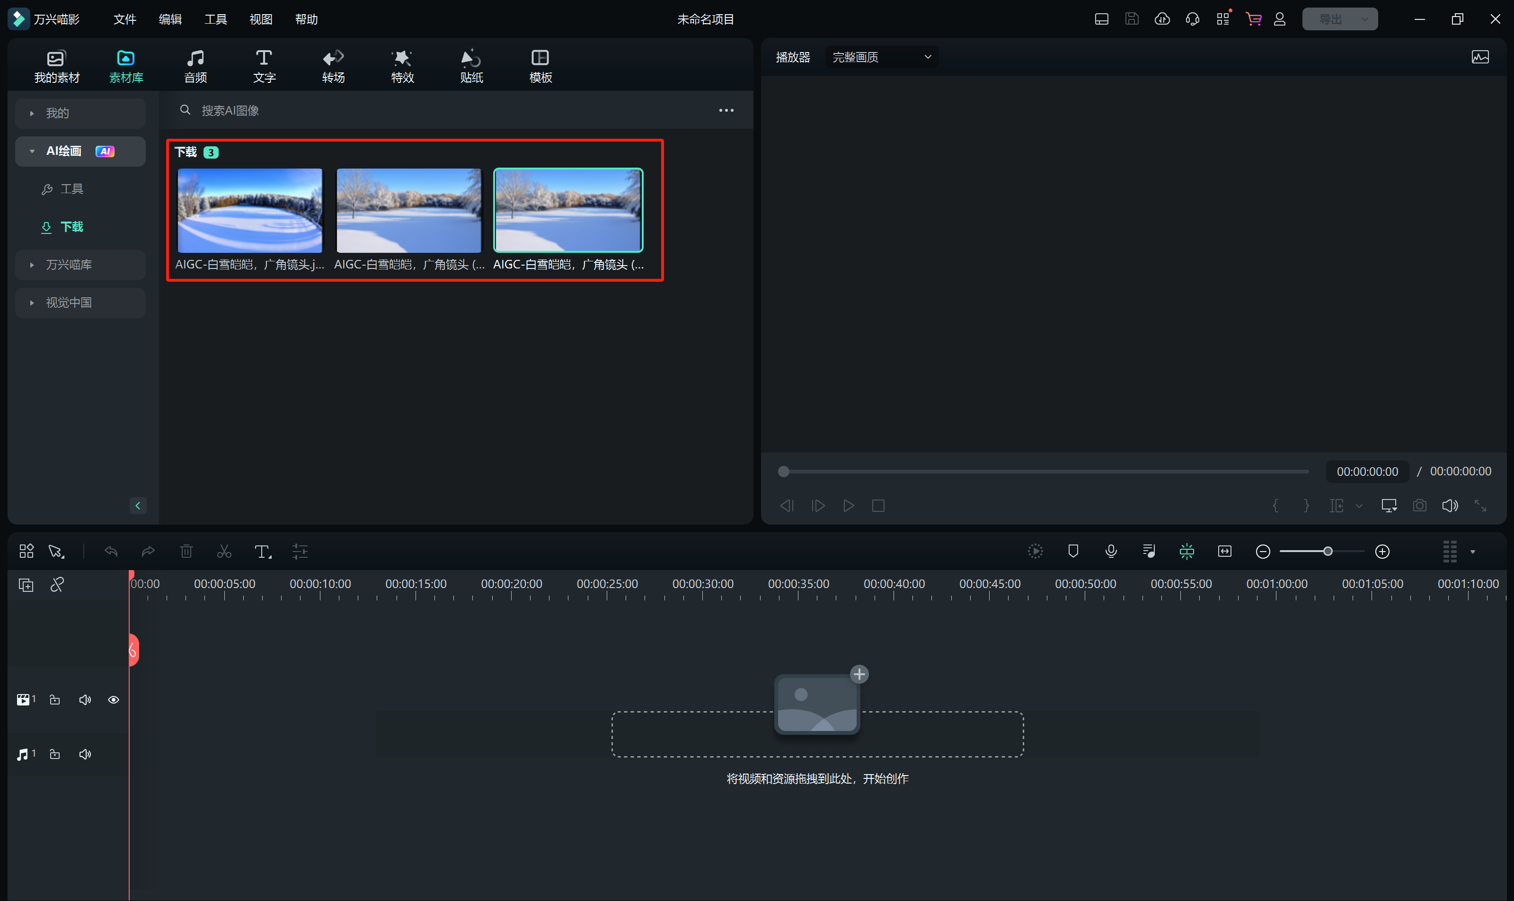Hide video track 1 with eye icon

point(114,699)
